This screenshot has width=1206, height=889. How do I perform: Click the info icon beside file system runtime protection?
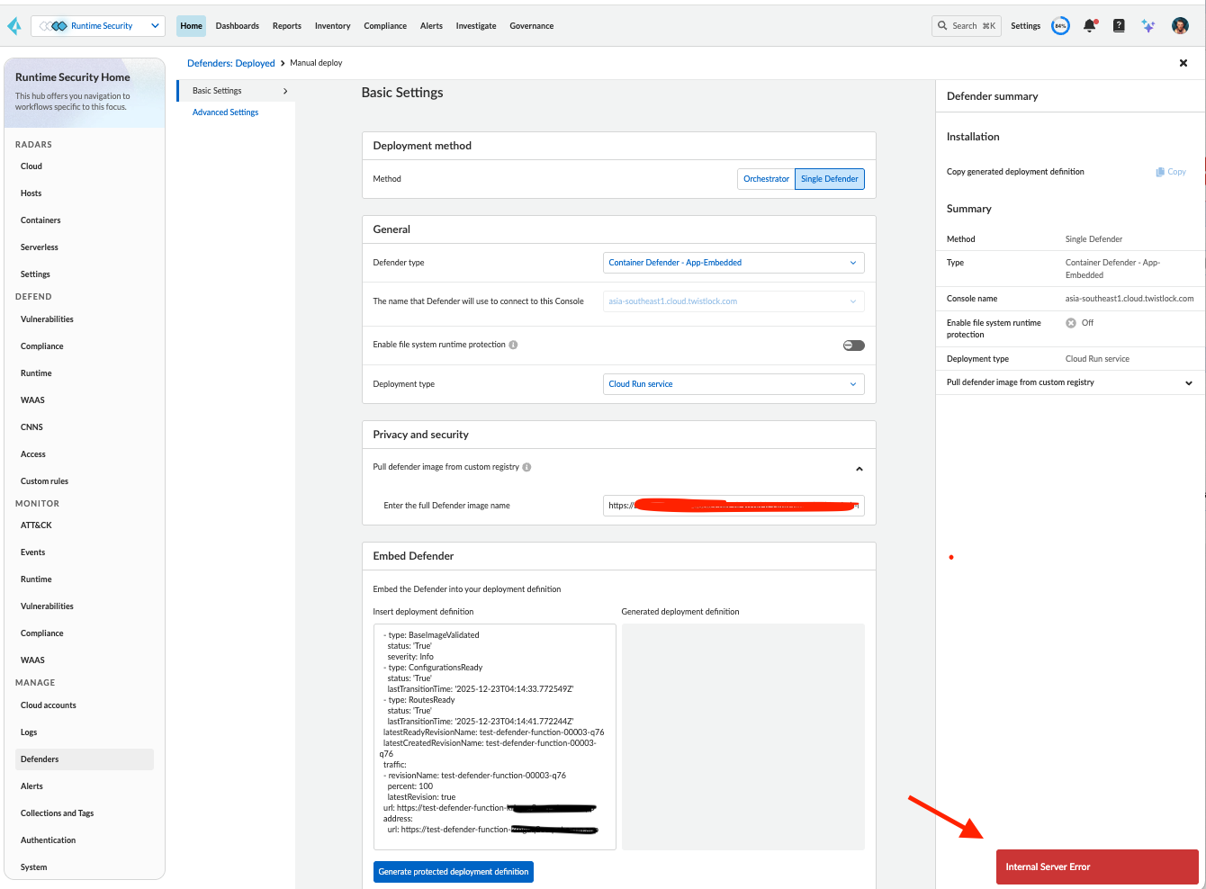coord(513,345)
